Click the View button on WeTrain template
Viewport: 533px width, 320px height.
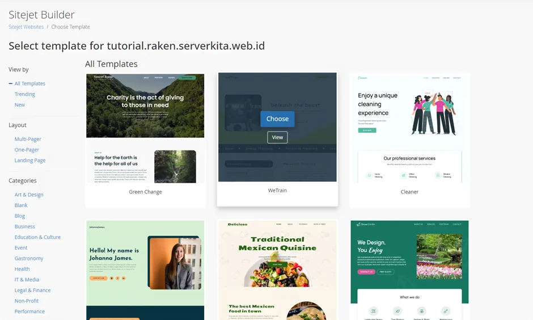tap(277, 137)
